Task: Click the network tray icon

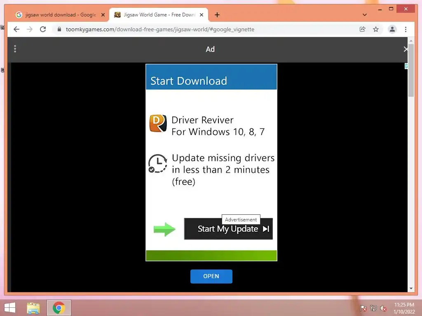Action: pyautogui.click(x=373, y=308)
